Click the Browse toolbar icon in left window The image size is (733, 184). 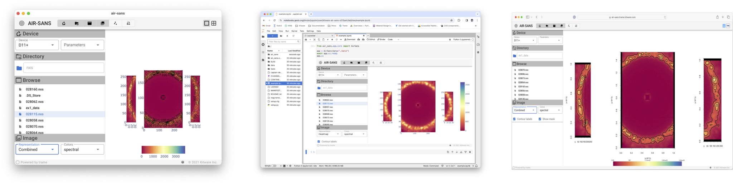(89, 23)
